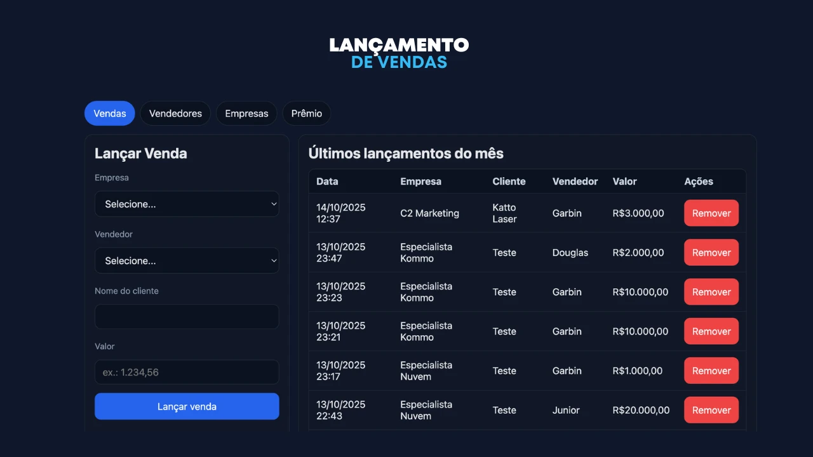
Task: Remove Junior's R$20.000,00 sale
Action: pos(711,410)
